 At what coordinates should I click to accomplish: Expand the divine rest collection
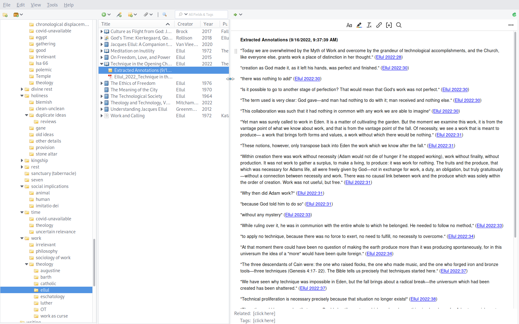(x=22, y=89)
